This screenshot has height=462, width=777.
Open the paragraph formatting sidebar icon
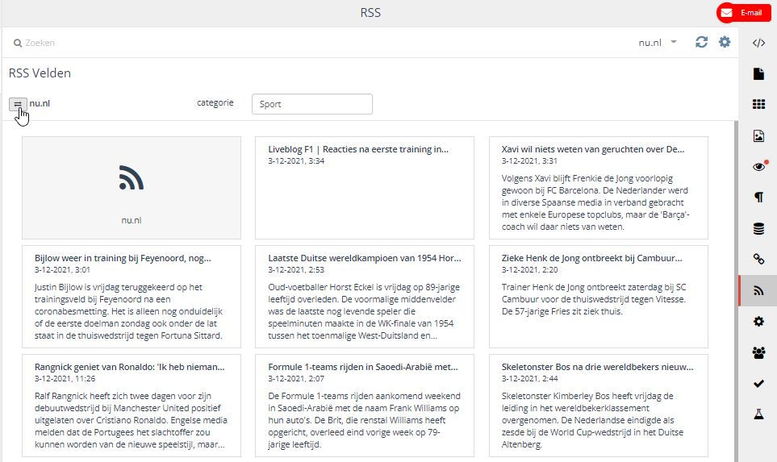758,198
